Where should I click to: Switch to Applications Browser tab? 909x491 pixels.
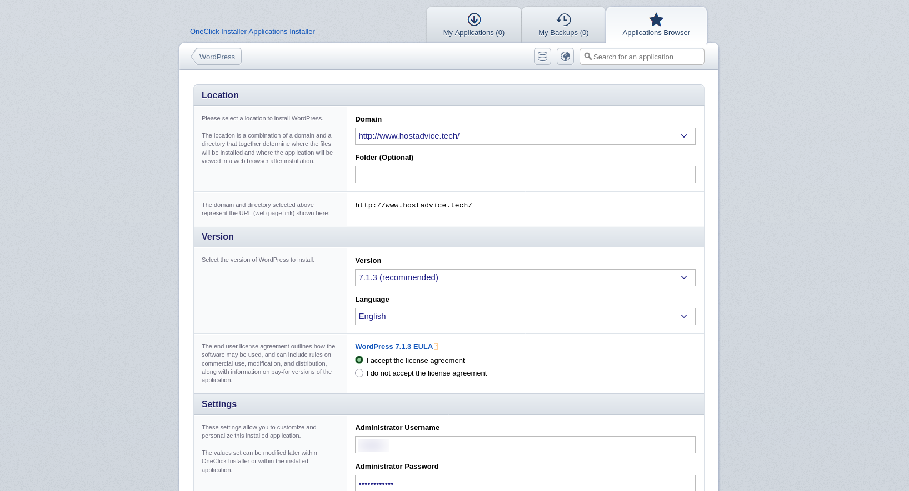coord(656,25)
